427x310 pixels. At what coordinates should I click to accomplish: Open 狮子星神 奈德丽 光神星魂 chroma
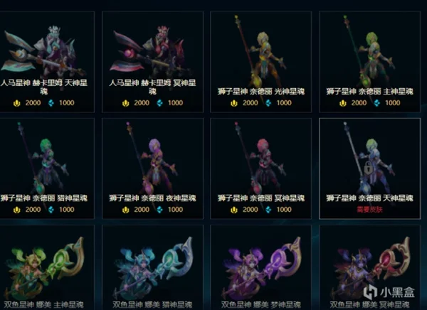point(261,62)
